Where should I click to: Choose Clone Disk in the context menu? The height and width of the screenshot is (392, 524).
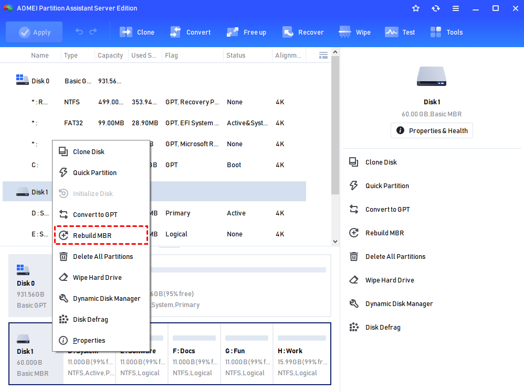(x=101, y=152)
